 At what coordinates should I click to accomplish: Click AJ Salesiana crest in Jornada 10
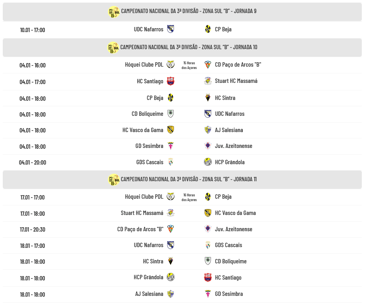208,130
